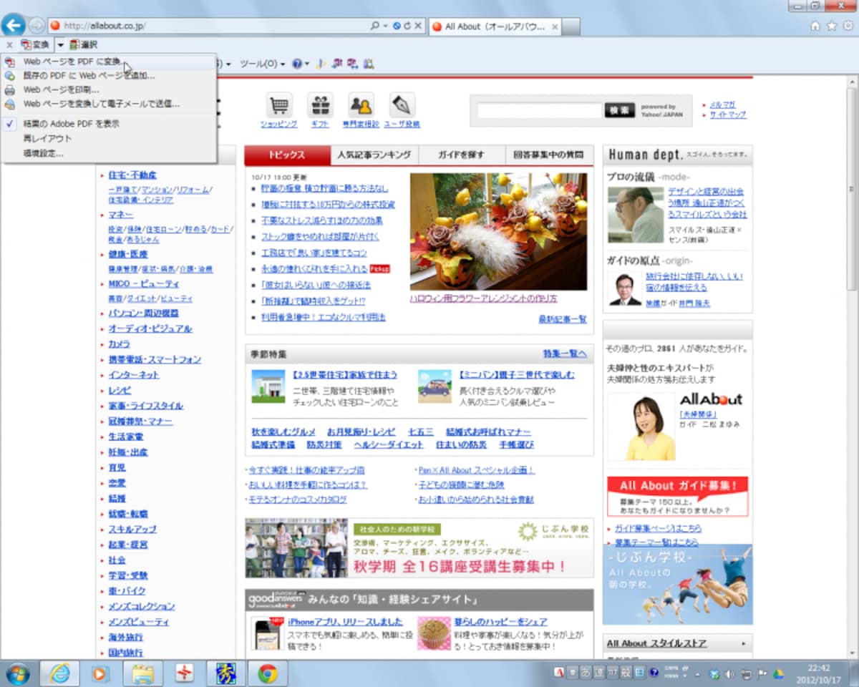Viewport: 859px width, 687px height.
Task: Choose 既存の PDF に Web ページを追加
Action: (x=109, y=75)
